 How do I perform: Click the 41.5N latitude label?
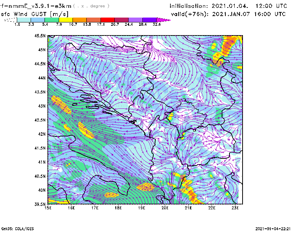[x=40, y=148]
